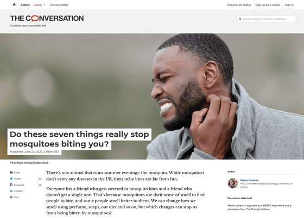The height and width of the screenshot is (218, 304).
Task: Click the Facebook share count badge
Action: pyautogui.click(x=40, y=185)
